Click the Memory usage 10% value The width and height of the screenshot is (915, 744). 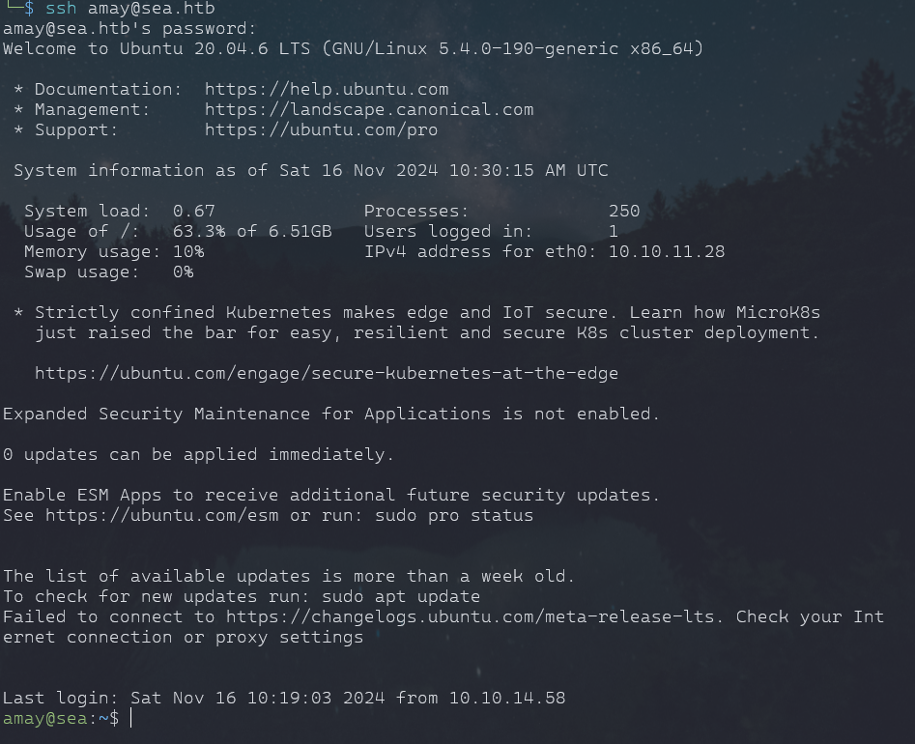pyautogui.click(x=188, y=251)
